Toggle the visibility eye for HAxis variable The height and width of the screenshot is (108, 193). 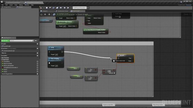click(37, 70)
